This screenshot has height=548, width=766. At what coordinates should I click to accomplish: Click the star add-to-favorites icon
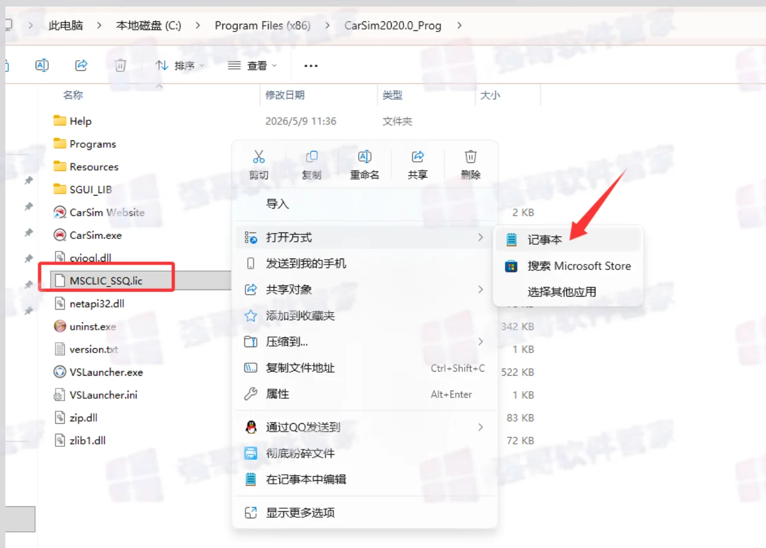point(251,316)
